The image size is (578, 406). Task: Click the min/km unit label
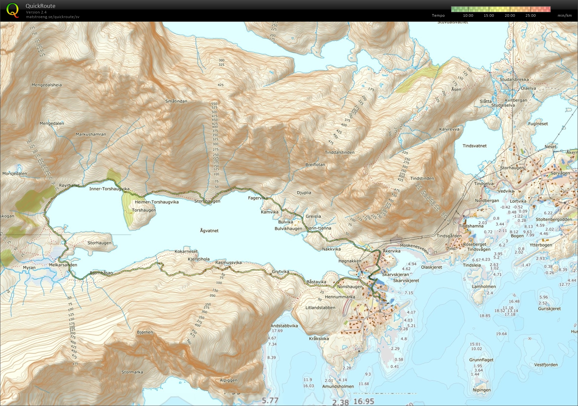(565, 15)
